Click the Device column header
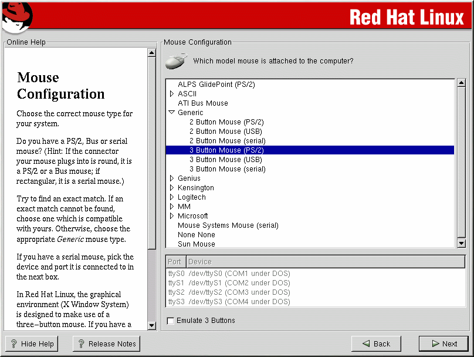 pyautogui.click(x=200, y=262)
